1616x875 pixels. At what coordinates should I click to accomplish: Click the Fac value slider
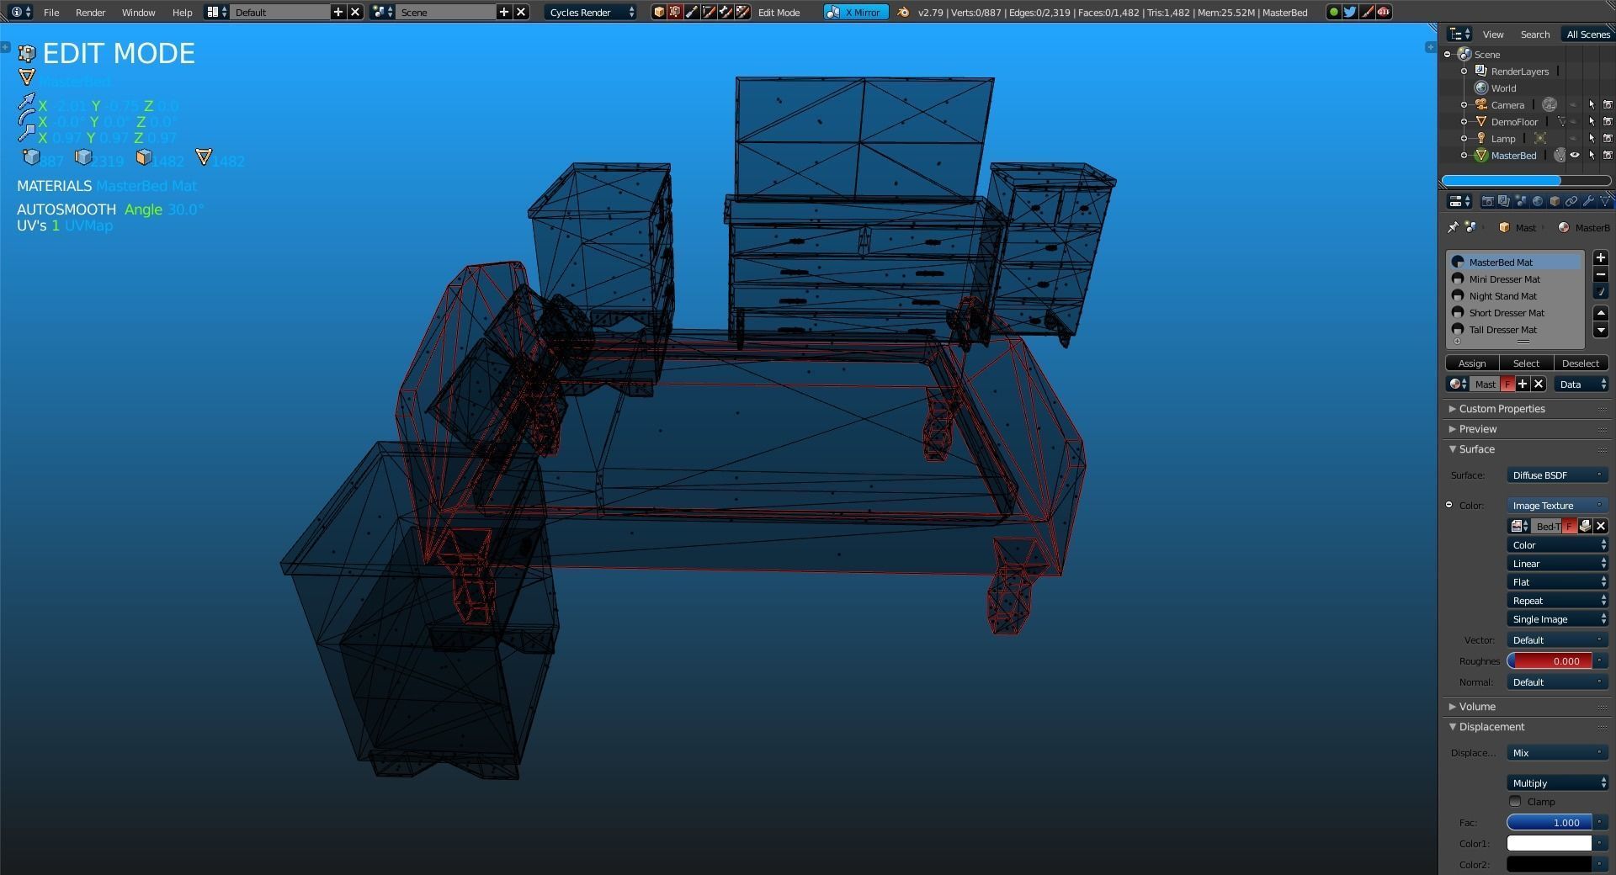click(1550, 823)
